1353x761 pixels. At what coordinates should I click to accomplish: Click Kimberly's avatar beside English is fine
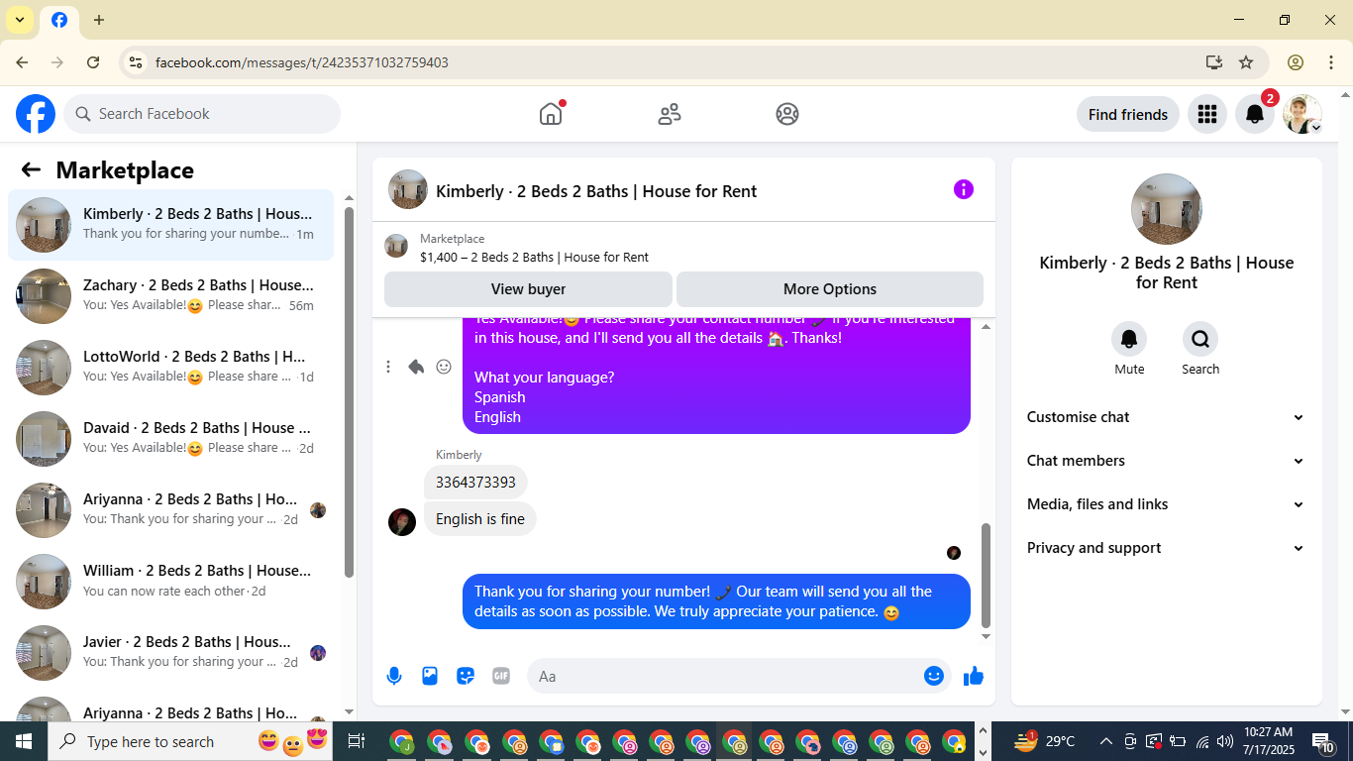402,522
